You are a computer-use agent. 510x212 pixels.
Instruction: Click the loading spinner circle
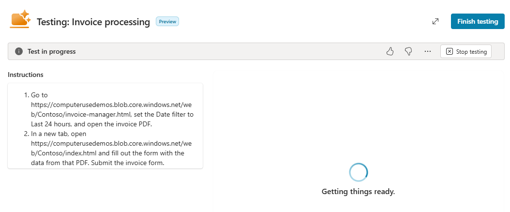(x=359, y=172)
